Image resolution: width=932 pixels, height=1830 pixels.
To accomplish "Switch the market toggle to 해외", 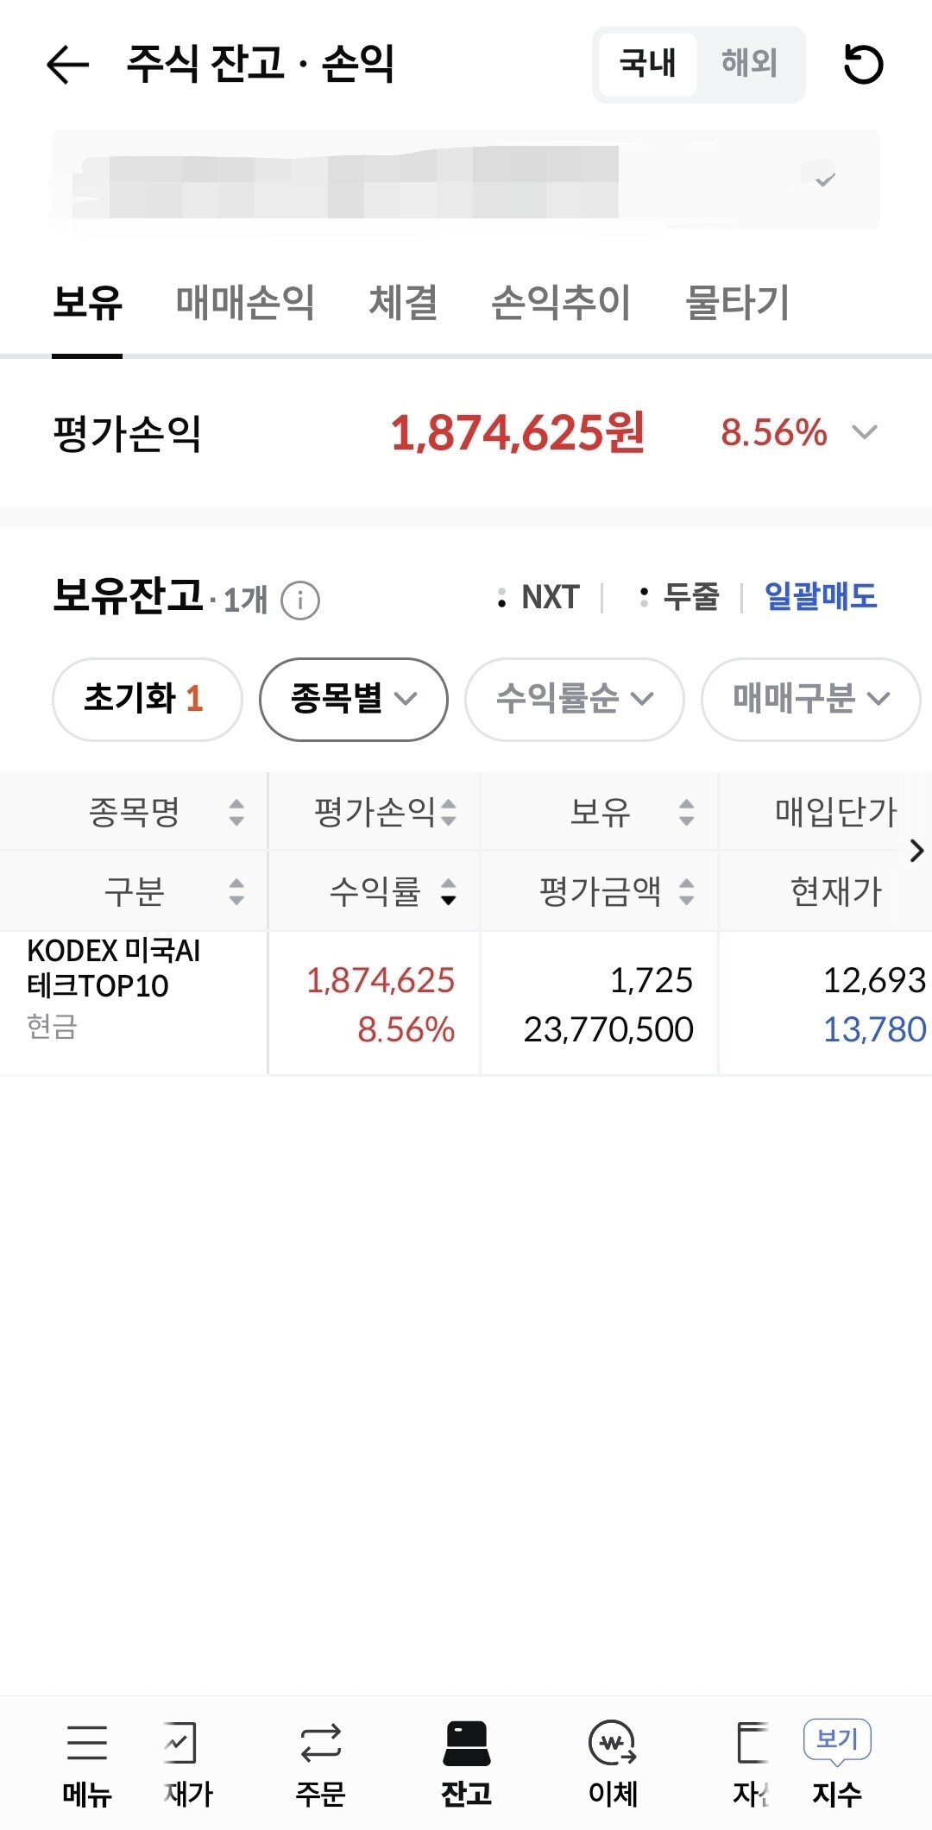I will tap(749, 64).
